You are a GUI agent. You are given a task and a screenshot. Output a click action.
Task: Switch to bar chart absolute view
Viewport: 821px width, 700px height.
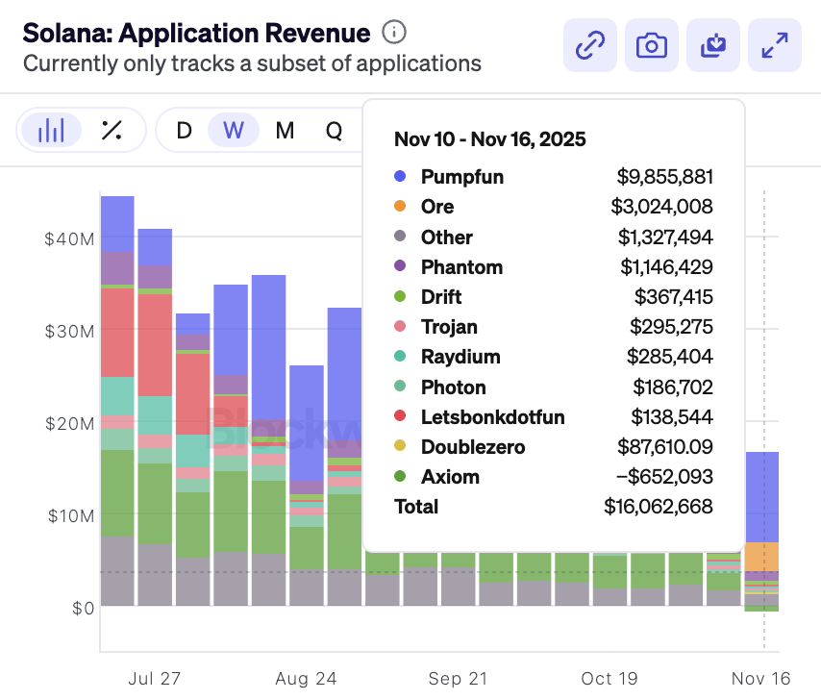(51, 131)
